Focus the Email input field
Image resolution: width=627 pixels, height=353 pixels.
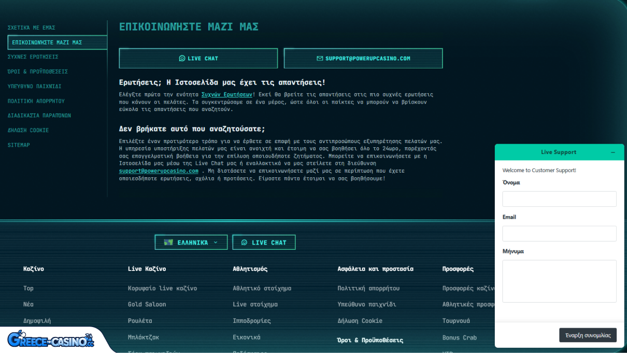[x=560, y=233]
